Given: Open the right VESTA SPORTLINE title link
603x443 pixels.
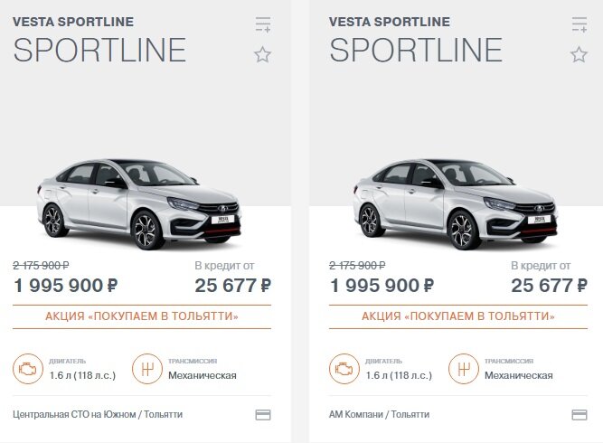Looking at the screenshot, I should pyautogui.click(x=389, y=22).
